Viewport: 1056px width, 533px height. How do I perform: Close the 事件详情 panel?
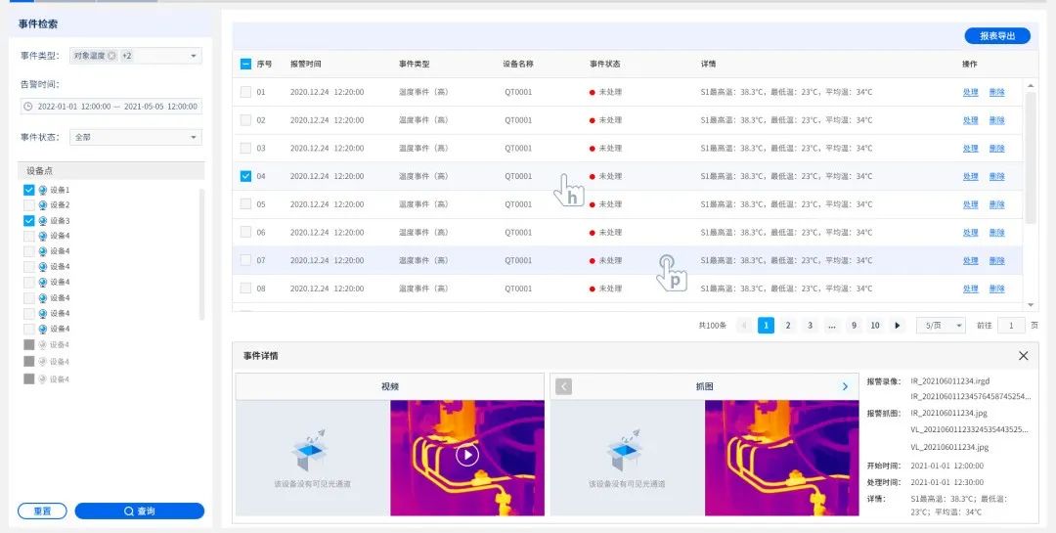[x=1023, y=356]
